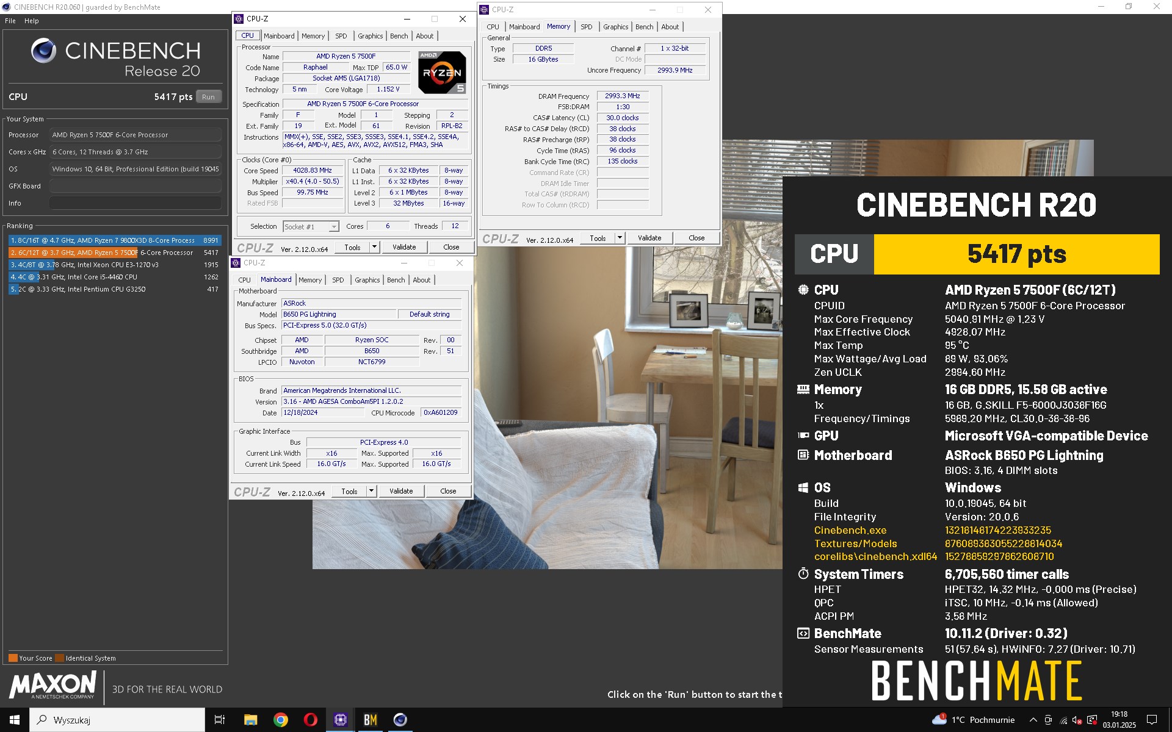Click the Close button in the CPU-Z Mainboard window
Viewport: 1172px width, 732px height.
tap(448, 491)
